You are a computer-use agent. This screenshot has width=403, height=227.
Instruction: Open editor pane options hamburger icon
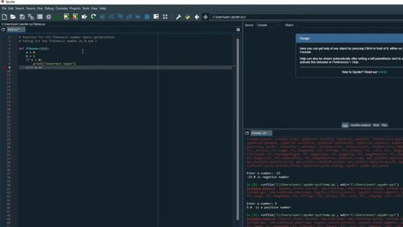click(238, 30)
